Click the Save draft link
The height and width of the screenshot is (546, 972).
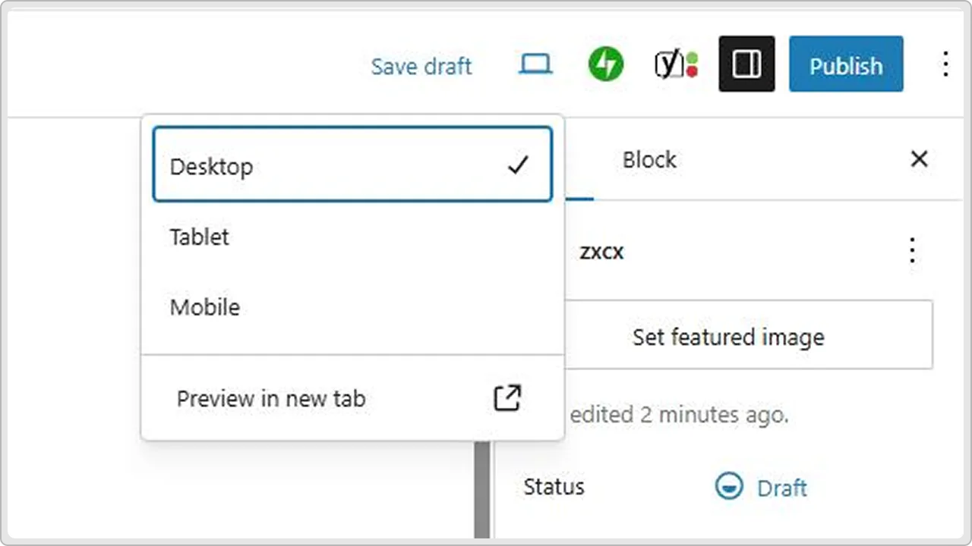point(421,67)
